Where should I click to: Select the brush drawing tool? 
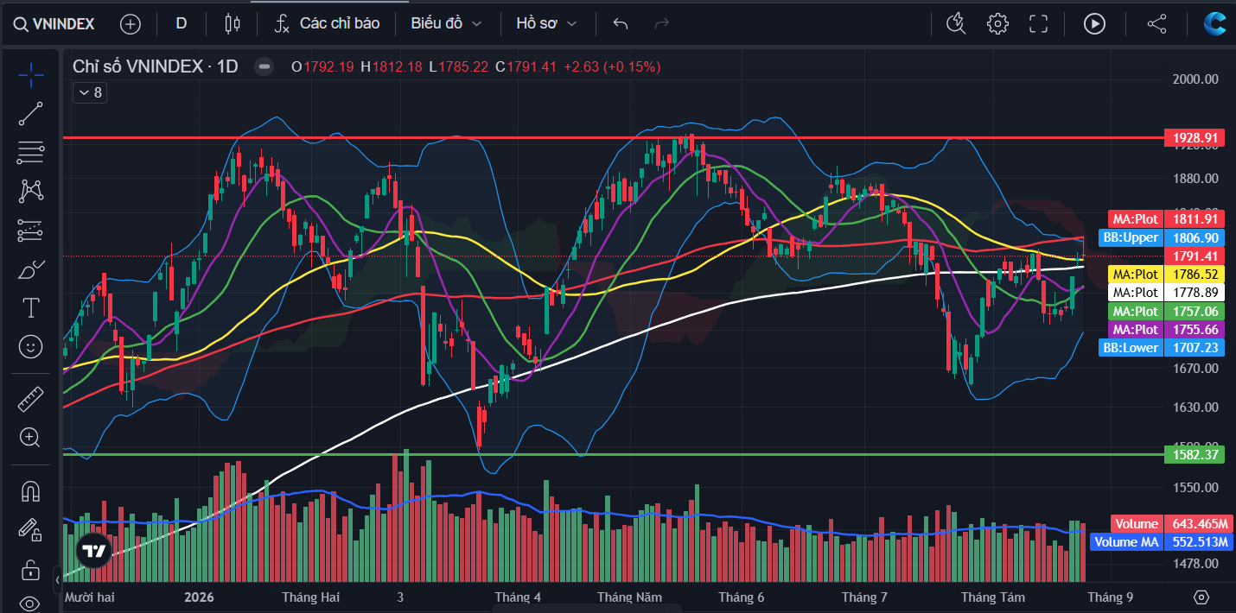tap(31, 269)
